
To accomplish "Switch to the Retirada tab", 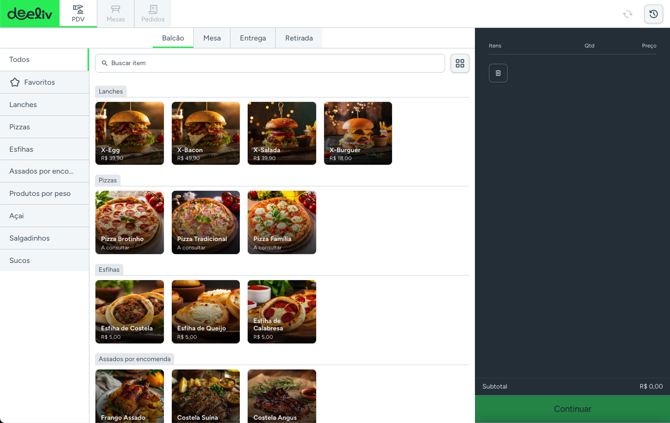I will pyautogui.click(x=299, y=38).
